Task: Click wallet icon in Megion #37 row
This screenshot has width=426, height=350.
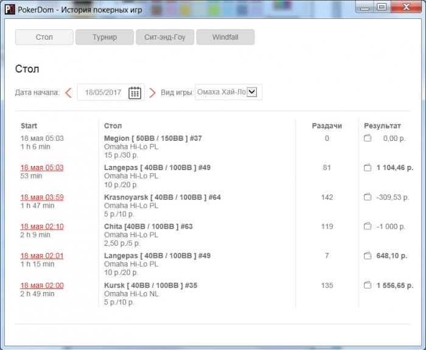Action: pyautogui.click(x=368, y=138)
